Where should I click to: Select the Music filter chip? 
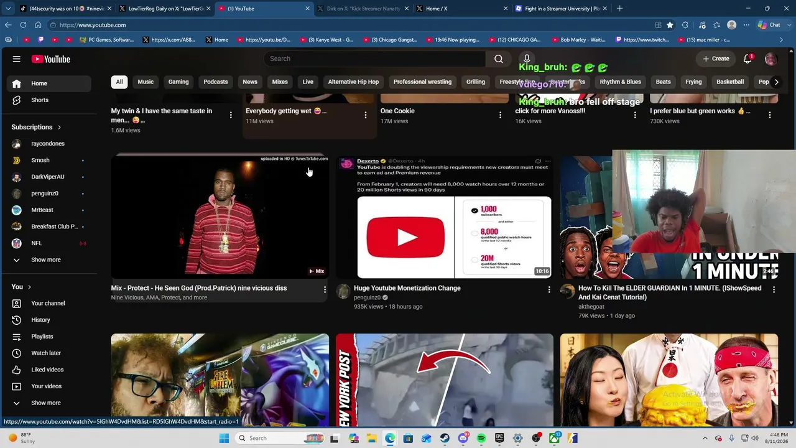pos(146,82)
